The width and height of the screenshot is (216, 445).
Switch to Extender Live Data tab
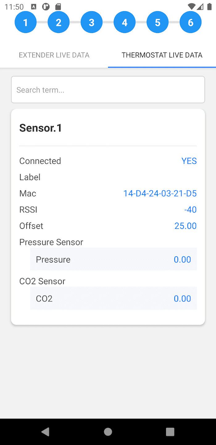coord(54,55)
